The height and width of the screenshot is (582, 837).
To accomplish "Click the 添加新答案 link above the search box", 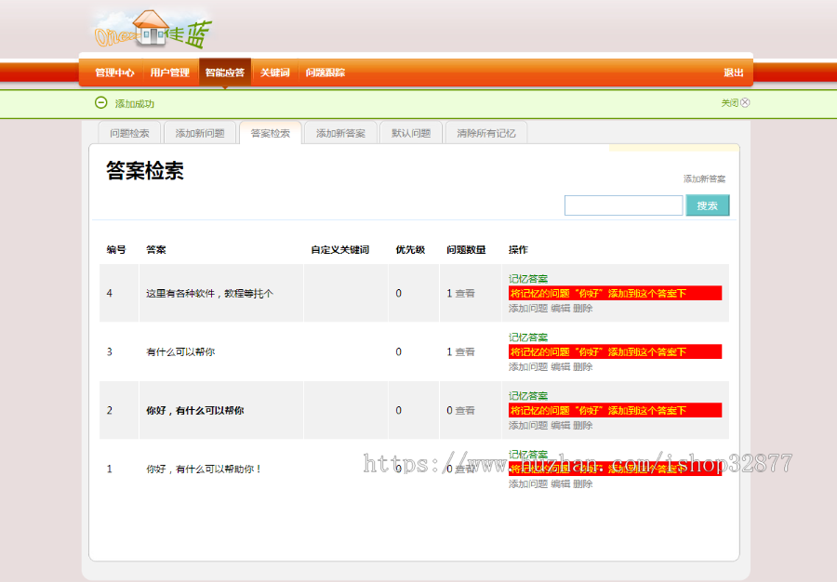I will coord(705,179).
